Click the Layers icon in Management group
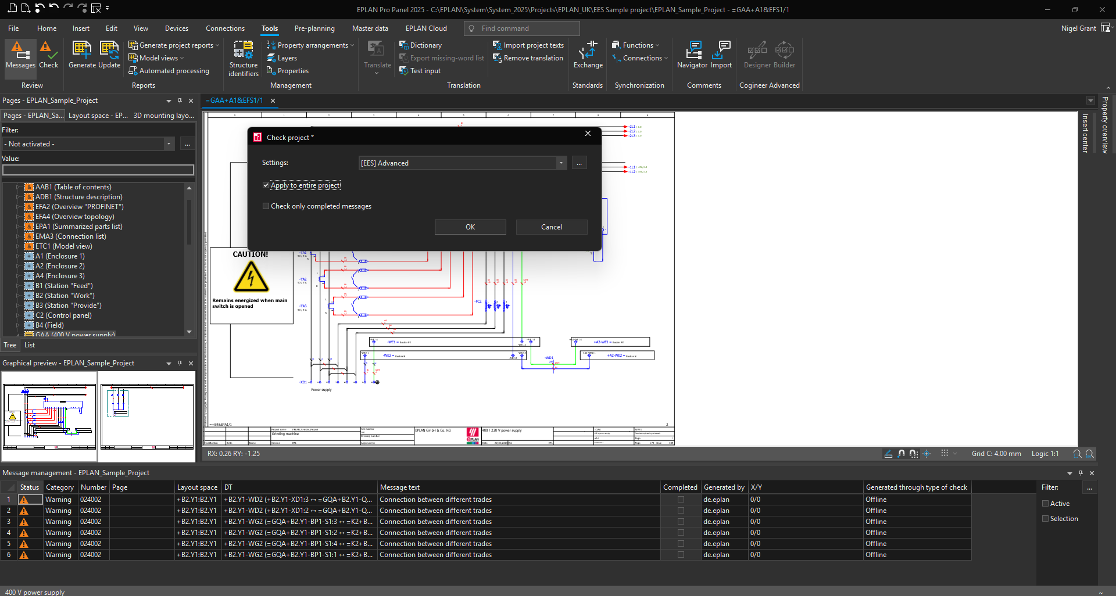The height and width of the screenshot is (596, 1116). click(282, 58)
